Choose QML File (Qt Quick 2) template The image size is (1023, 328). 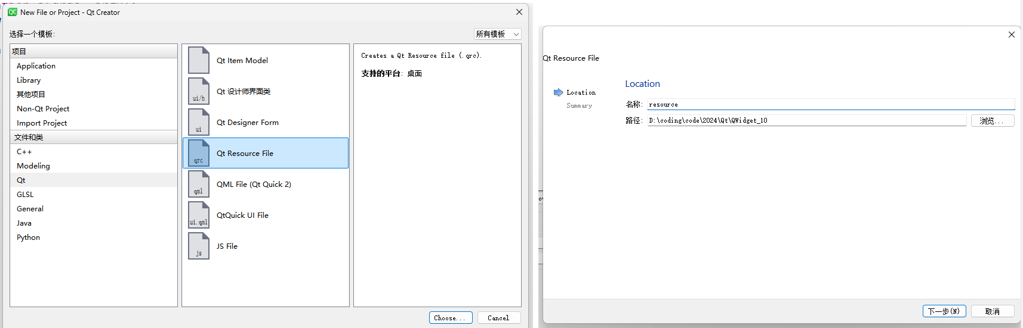point(266,184)
